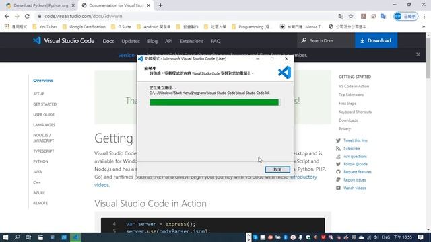This screenshot has width=431, height=242.
Task: Open a new browser tab
Action: point(160,5)
